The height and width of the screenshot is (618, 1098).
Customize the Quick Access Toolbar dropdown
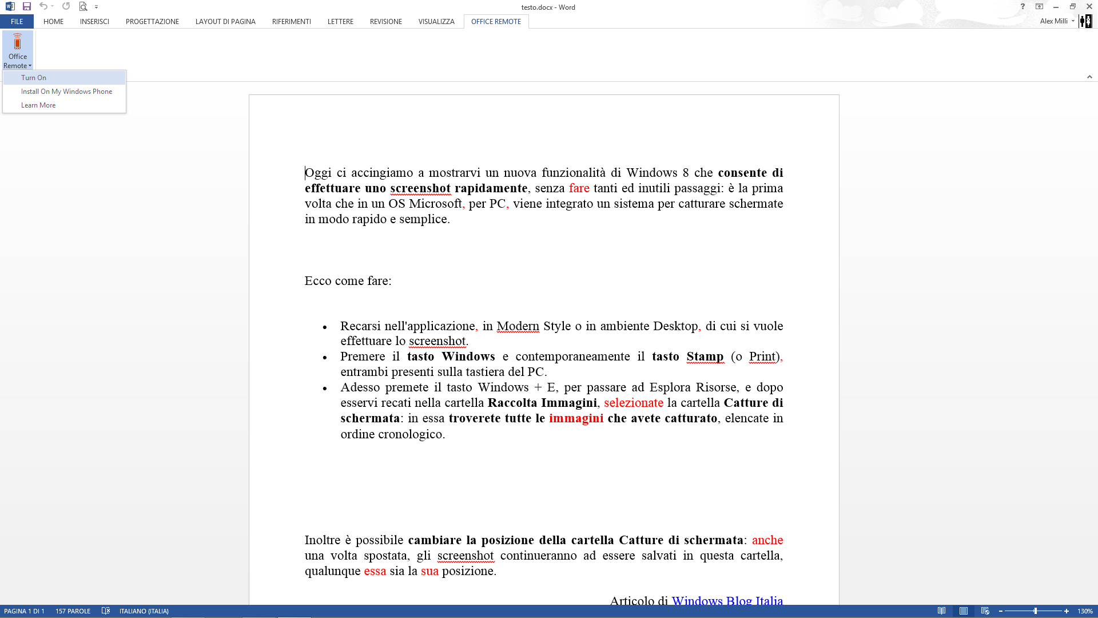[x=96, y=7]
